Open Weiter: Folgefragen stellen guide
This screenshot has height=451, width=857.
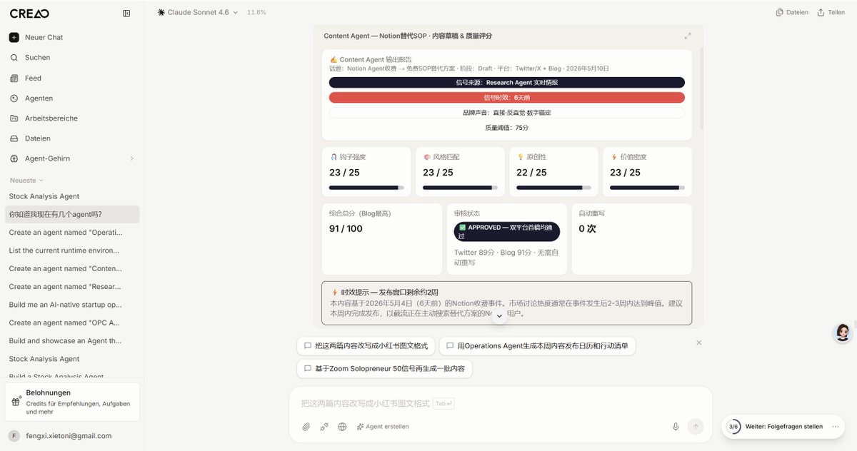(784, 427)
